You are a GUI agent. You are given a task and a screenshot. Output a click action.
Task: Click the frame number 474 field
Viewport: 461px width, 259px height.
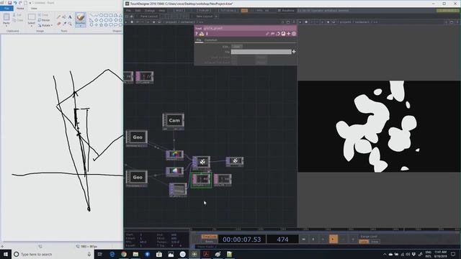click(282, 240)
